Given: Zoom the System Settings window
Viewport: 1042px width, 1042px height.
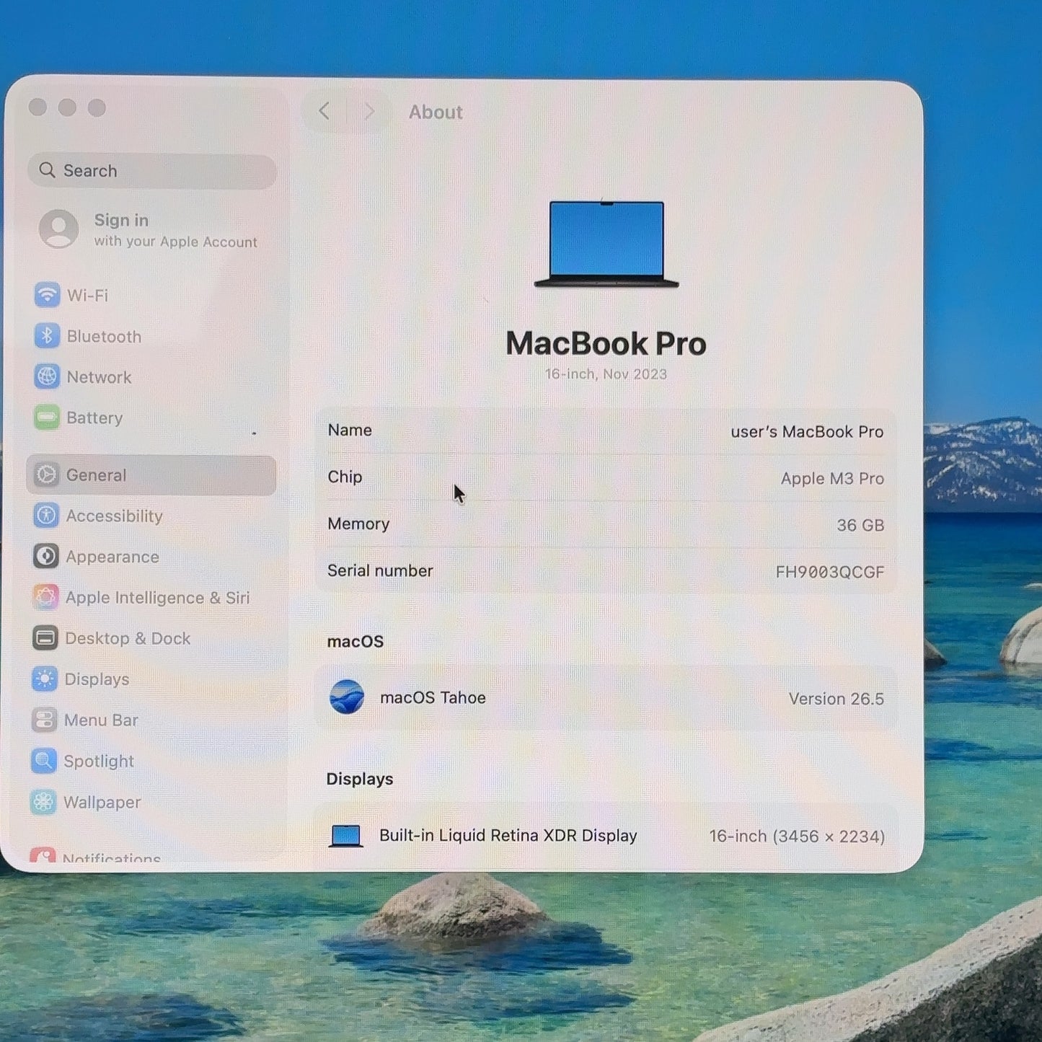Looking at the screenshot, I should (97, 108).
